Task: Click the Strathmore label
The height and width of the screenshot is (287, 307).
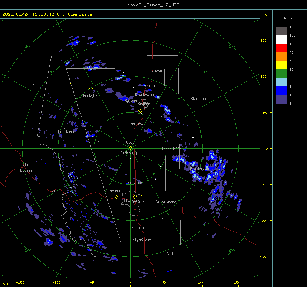Action: [166, 202]
